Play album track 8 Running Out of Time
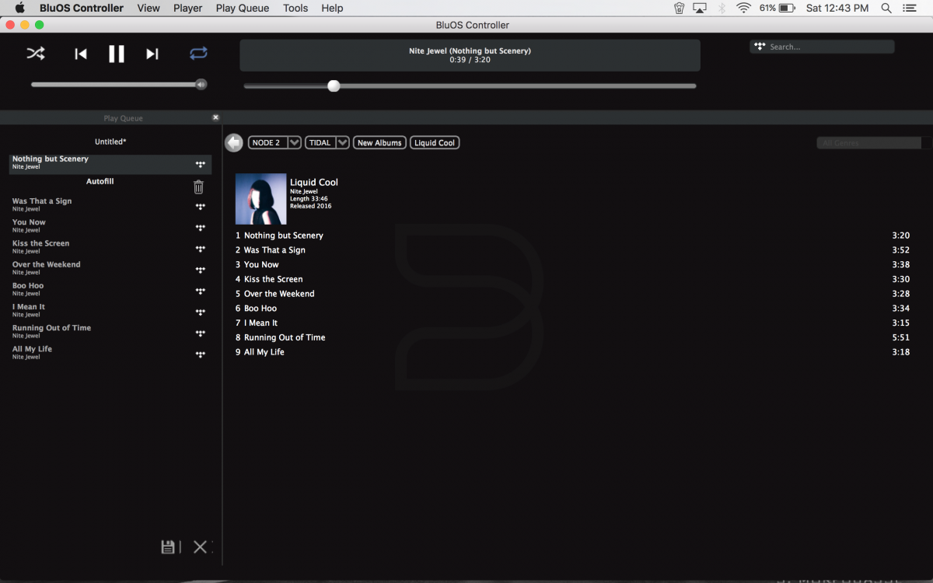This screenshot has height=583, width=933. point(572,337)
